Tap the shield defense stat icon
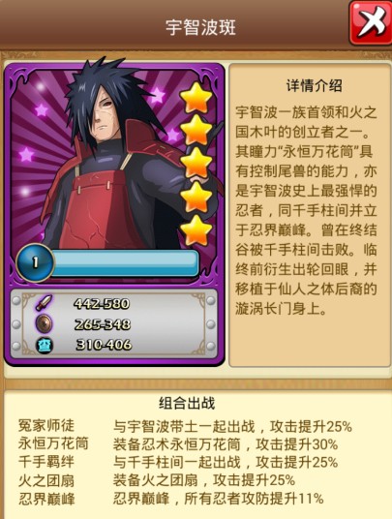 44,324
